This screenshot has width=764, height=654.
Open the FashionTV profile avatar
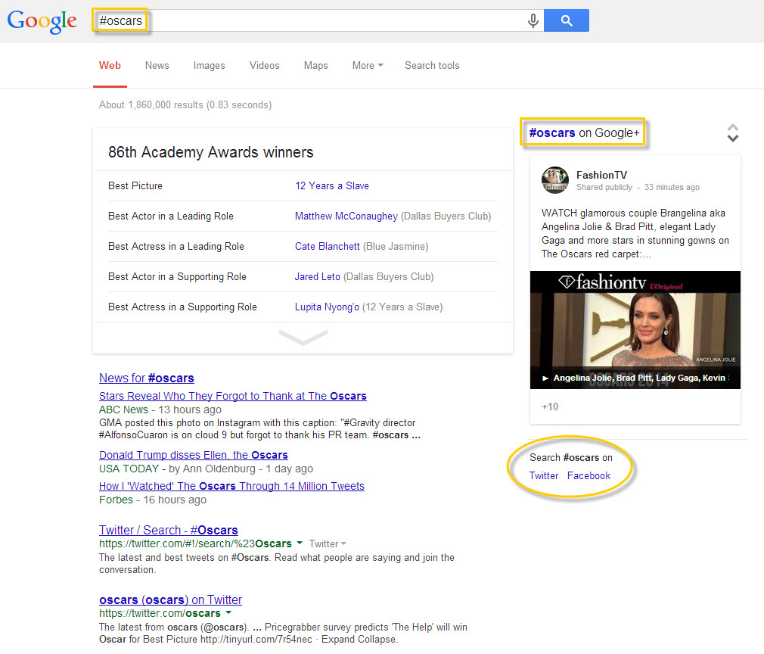point(554,180)
